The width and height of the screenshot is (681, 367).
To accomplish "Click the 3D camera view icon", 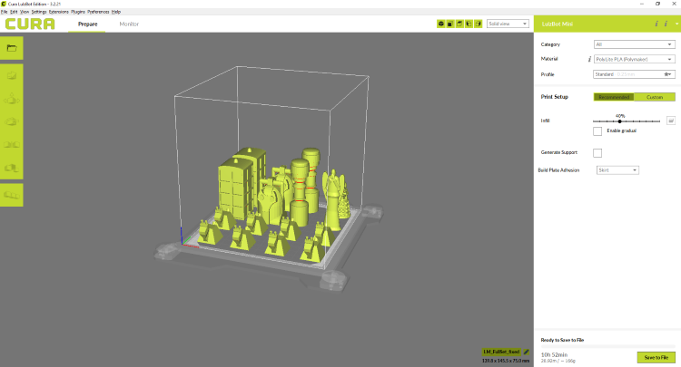I will [441, 24].
